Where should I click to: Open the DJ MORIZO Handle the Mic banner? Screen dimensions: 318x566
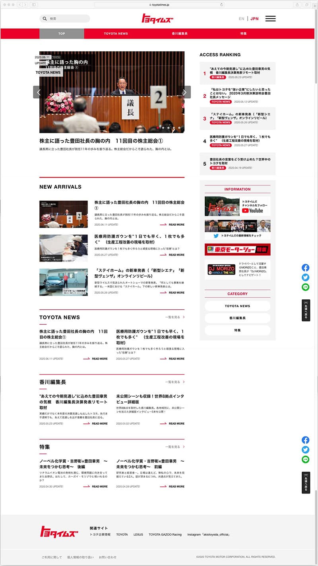click(238, 269)
